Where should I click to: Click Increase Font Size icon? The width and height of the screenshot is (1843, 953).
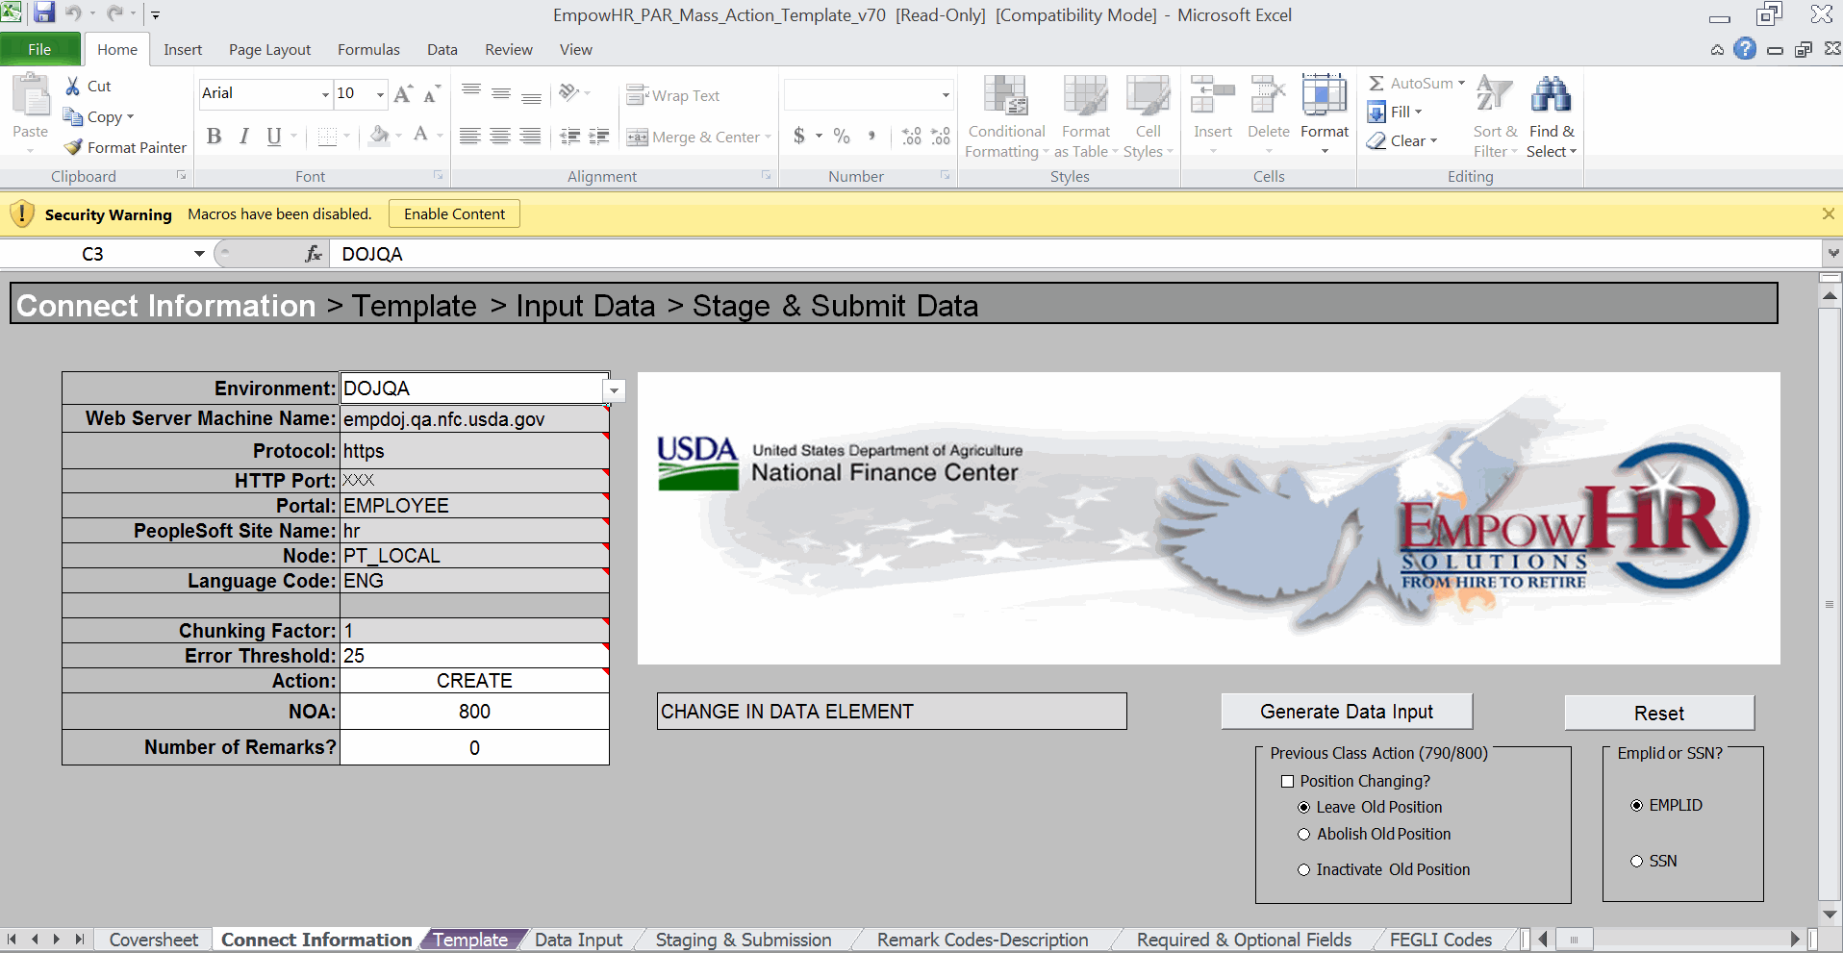pos(403,93)
